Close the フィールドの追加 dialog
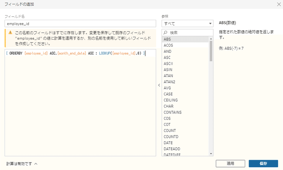The height and width of the screenshot is (170, 283). pos(279,4)
